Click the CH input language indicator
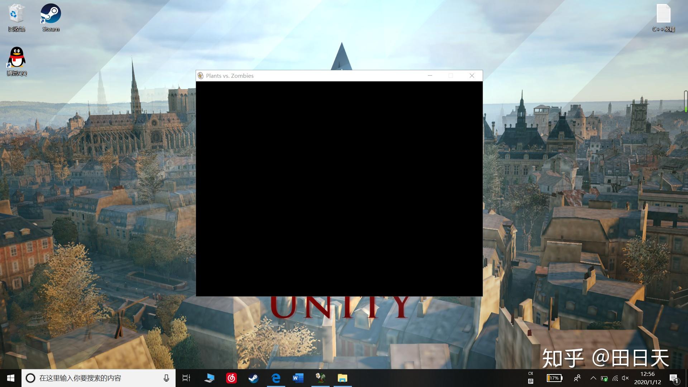Image resolution: width=688 pixels, height=387 pixels. [x=531, y=373]
